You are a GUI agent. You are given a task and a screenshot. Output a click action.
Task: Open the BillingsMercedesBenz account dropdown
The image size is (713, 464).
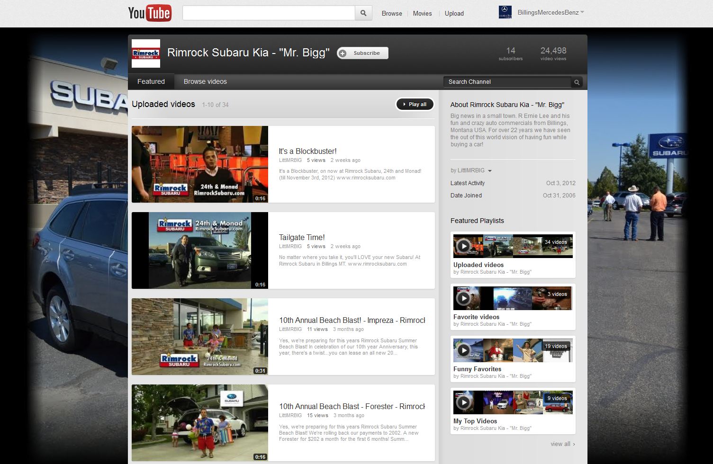pyautogui.click(x=583, y=13)
